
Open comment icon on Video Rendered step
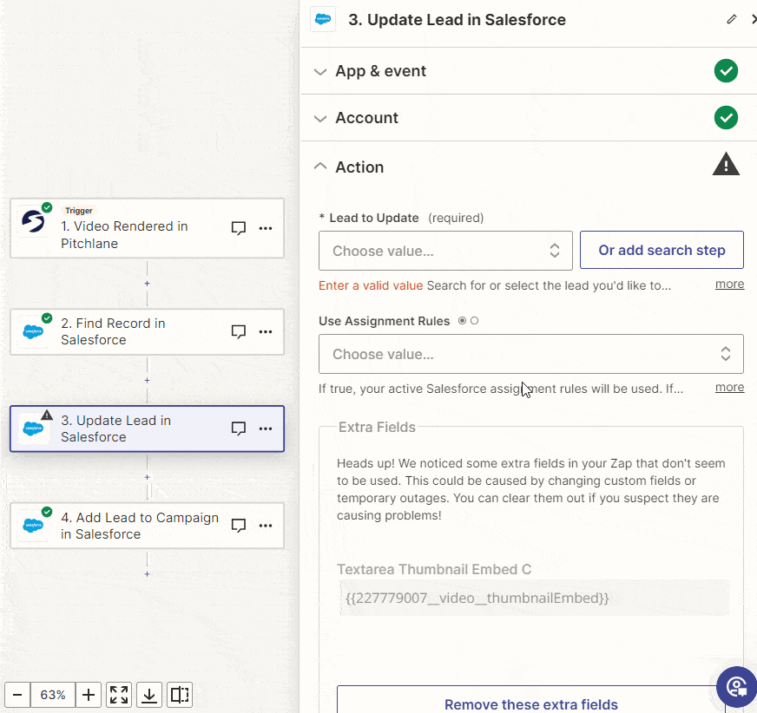239,228
